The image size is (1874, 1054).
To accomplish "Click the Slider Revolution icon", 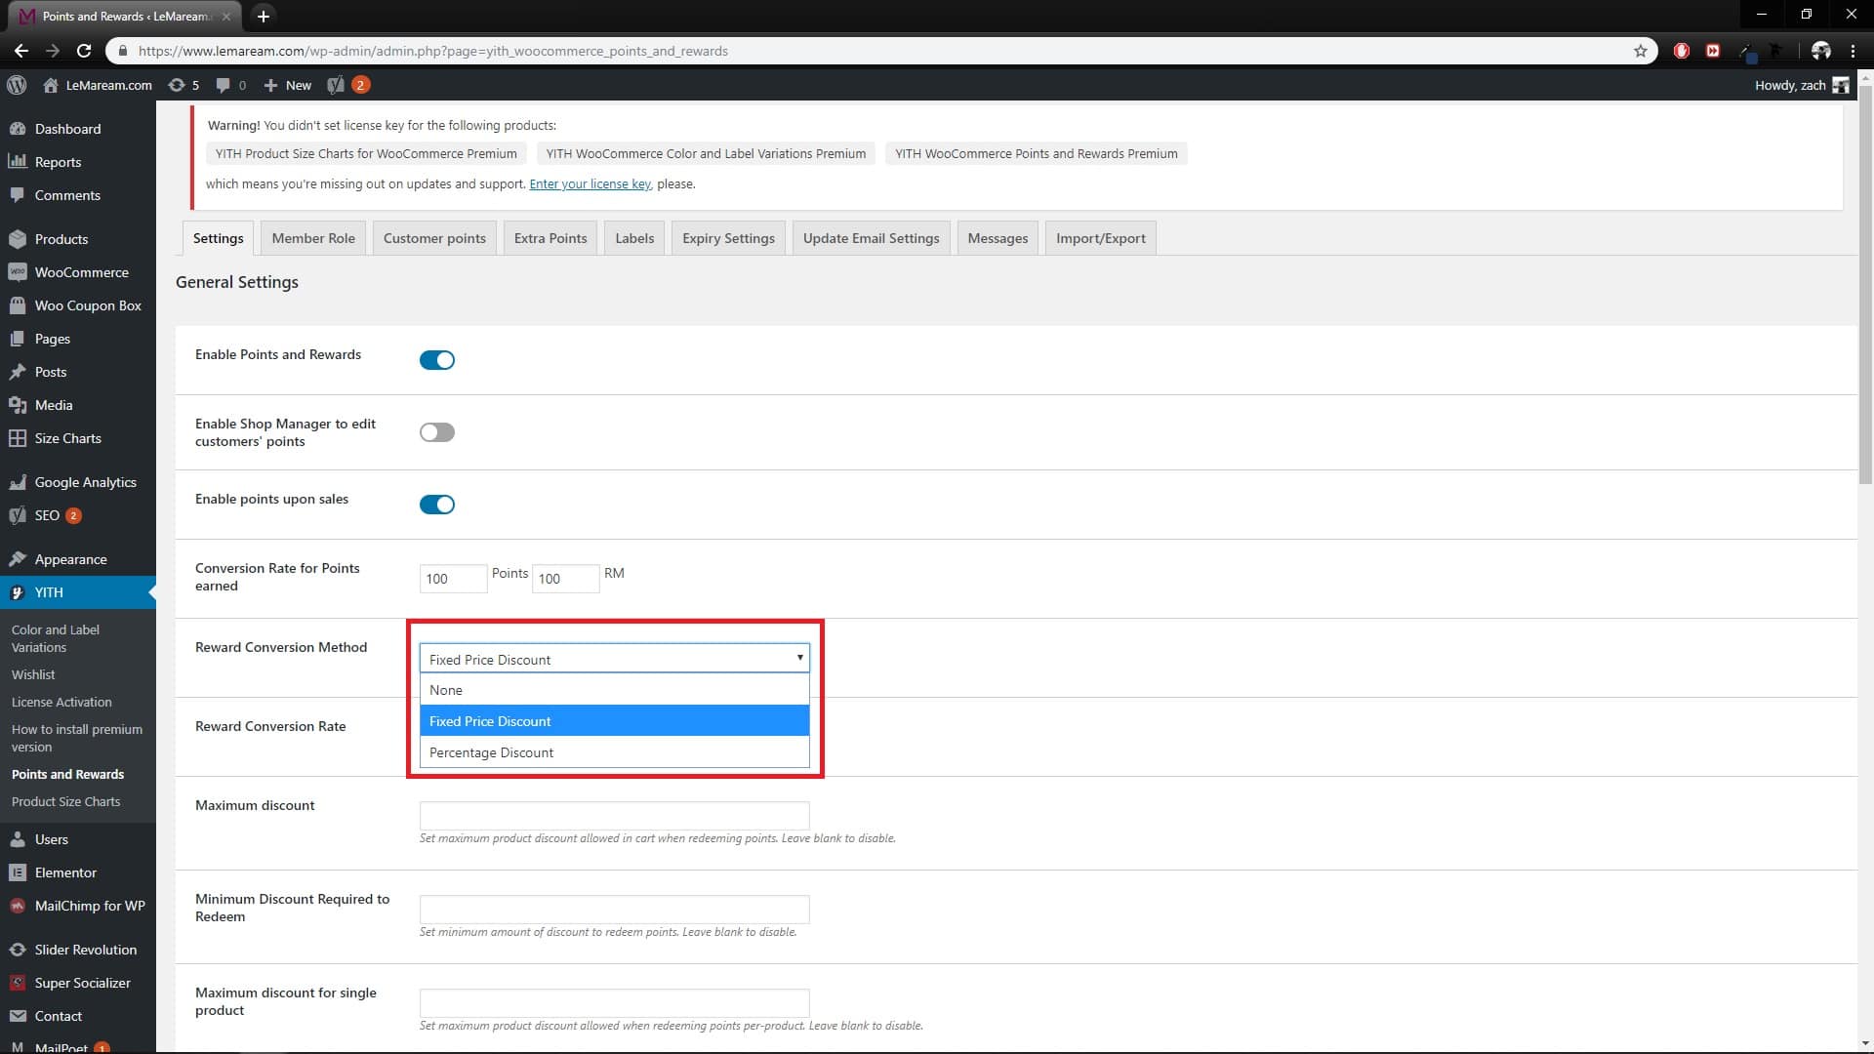I will point(18,950).
